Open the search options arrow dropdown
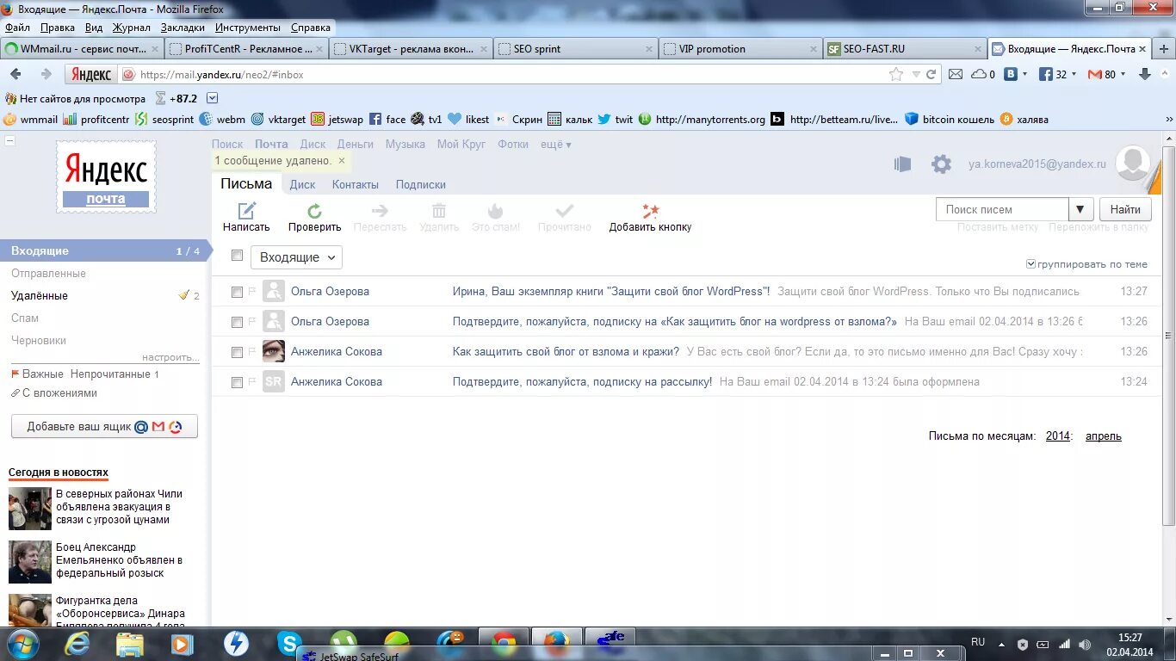Viewport: 1176px width, 661px height. 1081,209
